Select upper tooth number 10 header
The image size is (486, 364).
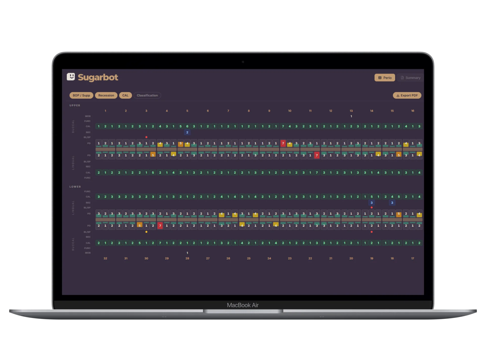tap(290, 111)
